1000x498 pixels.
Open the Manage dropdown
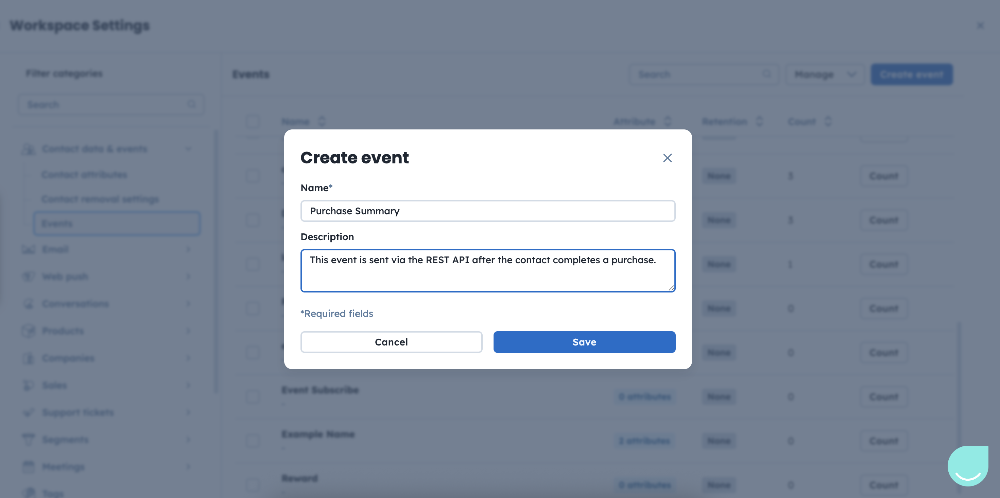pos(825,74)
